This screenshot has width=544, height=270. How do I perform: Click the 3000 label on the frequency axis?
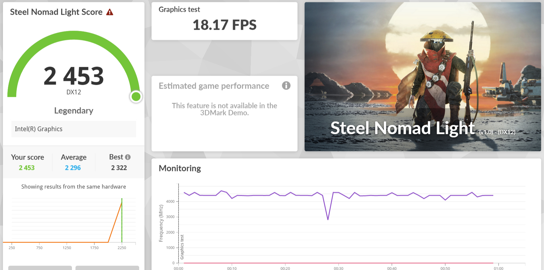tap(170, 217)
